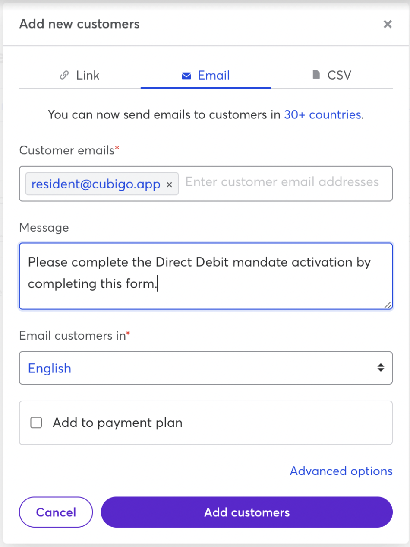Close the Add new customers dialog
This screenshot has width=410, height=547.
point(388,24)
